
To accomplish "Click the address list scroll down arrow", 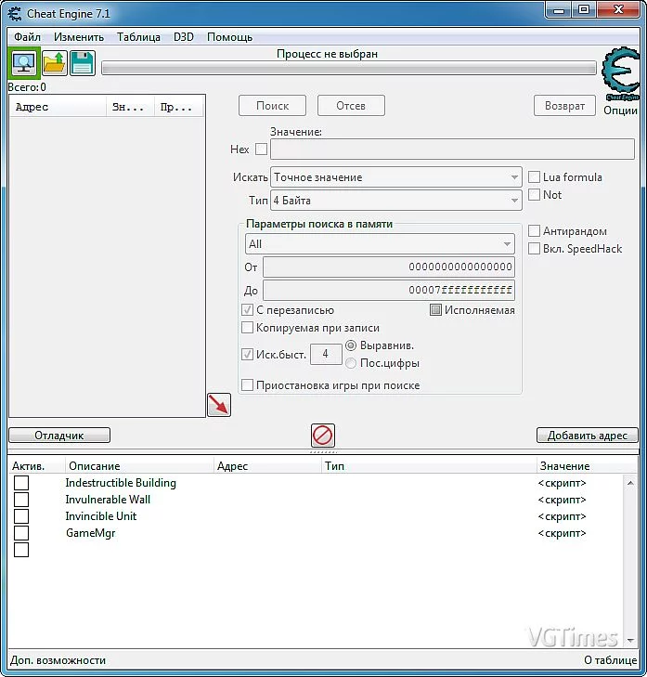I will pos(630,640).
